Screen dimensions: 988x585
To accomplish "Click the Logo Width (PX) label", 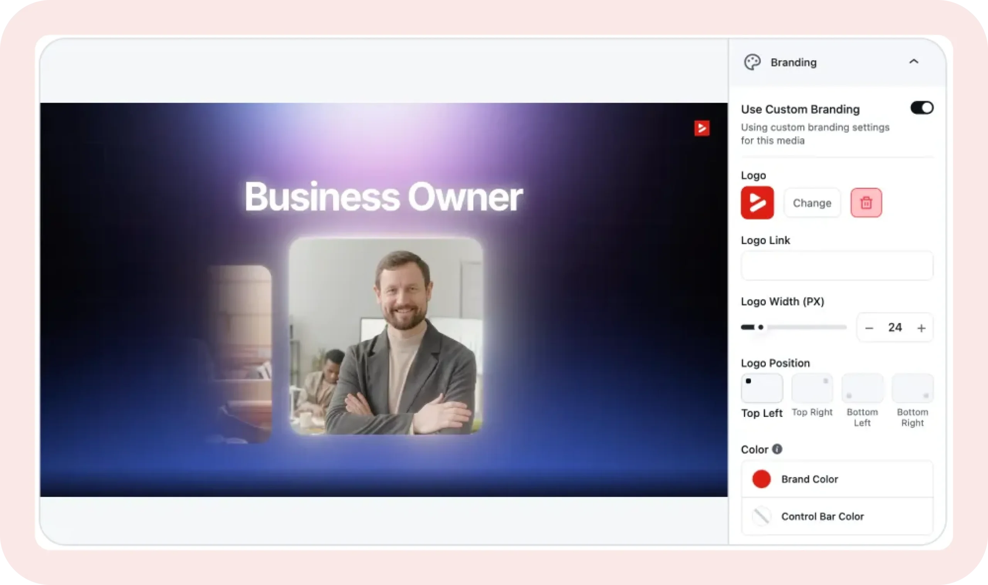I will point(782,301).
